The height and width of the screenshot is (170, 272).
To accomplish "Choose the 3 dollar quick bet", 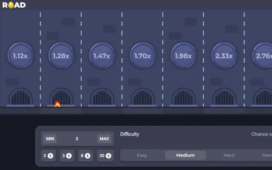I will click(67, 156).
